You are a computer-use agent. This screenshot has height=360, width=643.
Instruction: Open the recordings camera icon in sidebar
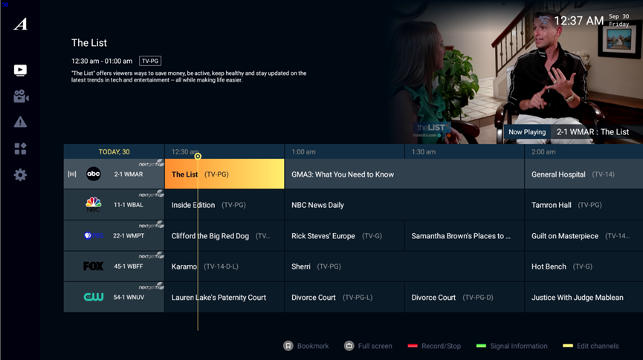pyautogui.click(x=21, y=96)
